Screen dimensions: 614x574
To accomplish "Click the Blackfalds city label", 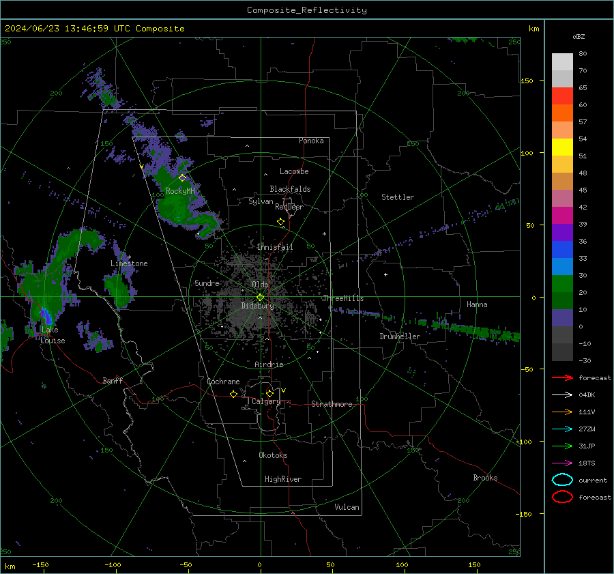I will 290,189.
